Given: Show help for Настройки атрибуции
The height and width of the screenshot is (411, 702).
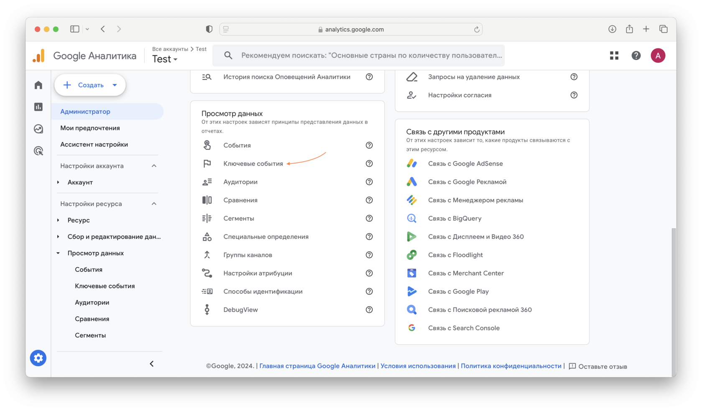Looking at the screenshot, I should coord(369,273).
